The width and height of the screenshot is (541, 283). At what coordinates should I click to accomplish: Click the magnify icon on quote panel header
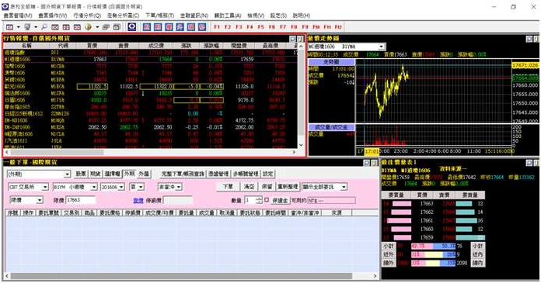pyautogui.click(x=292, y=39)
